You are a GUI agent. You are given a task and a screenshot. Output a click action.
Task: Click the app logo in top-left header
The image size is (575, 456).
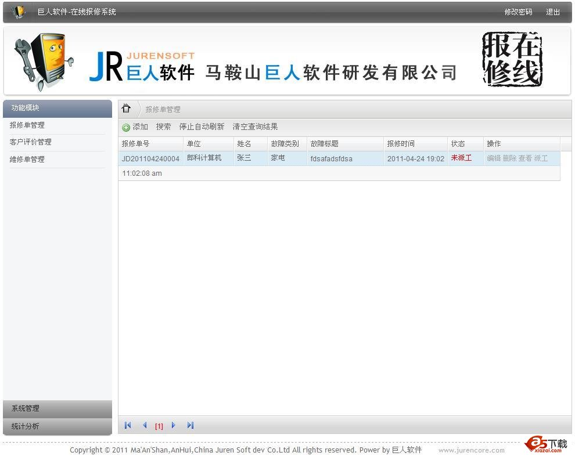[19, 12]
